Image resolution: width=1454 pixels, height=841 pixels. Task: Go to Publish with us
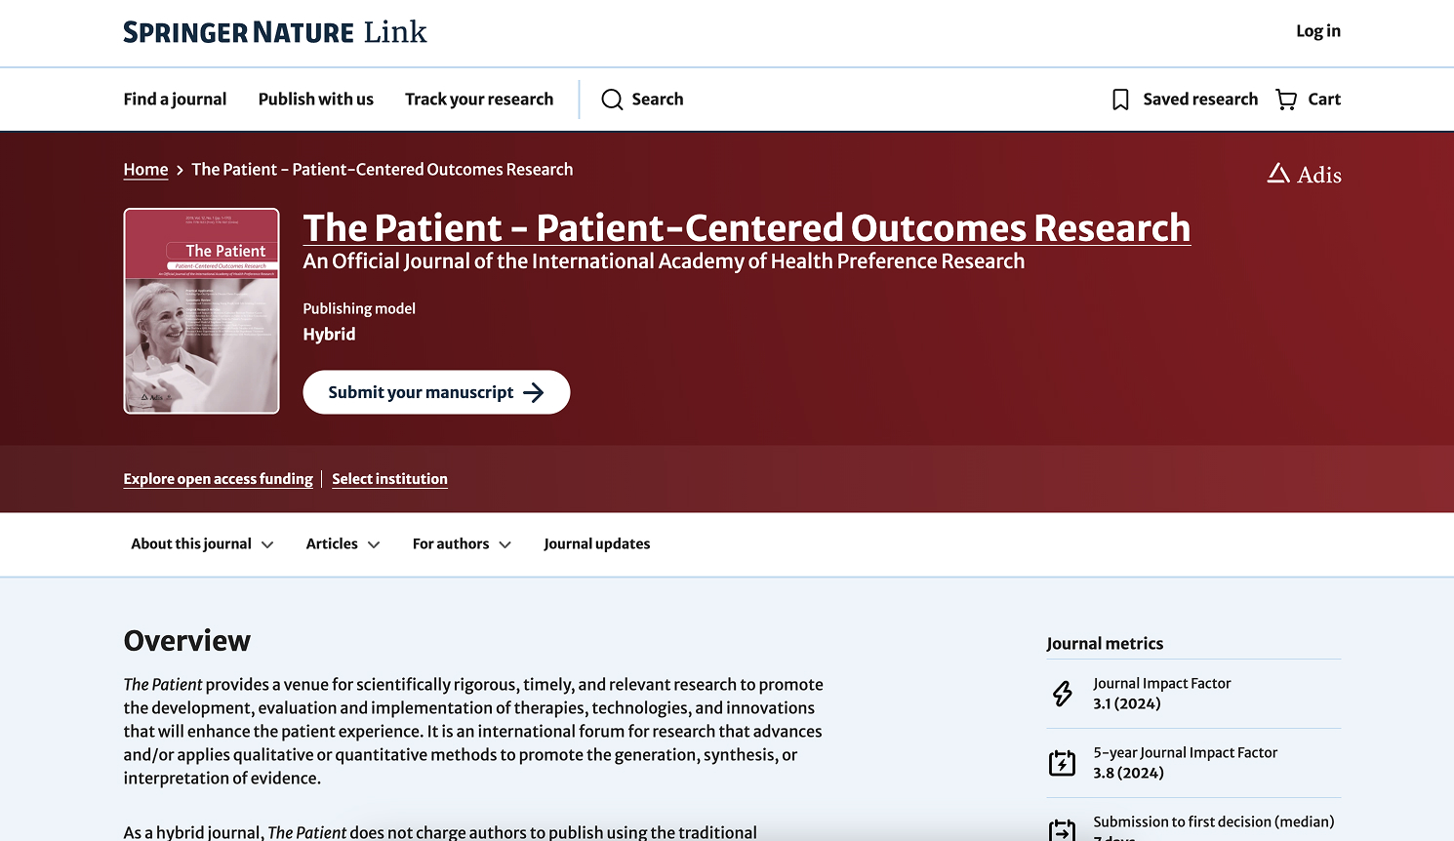click(316, 100)
